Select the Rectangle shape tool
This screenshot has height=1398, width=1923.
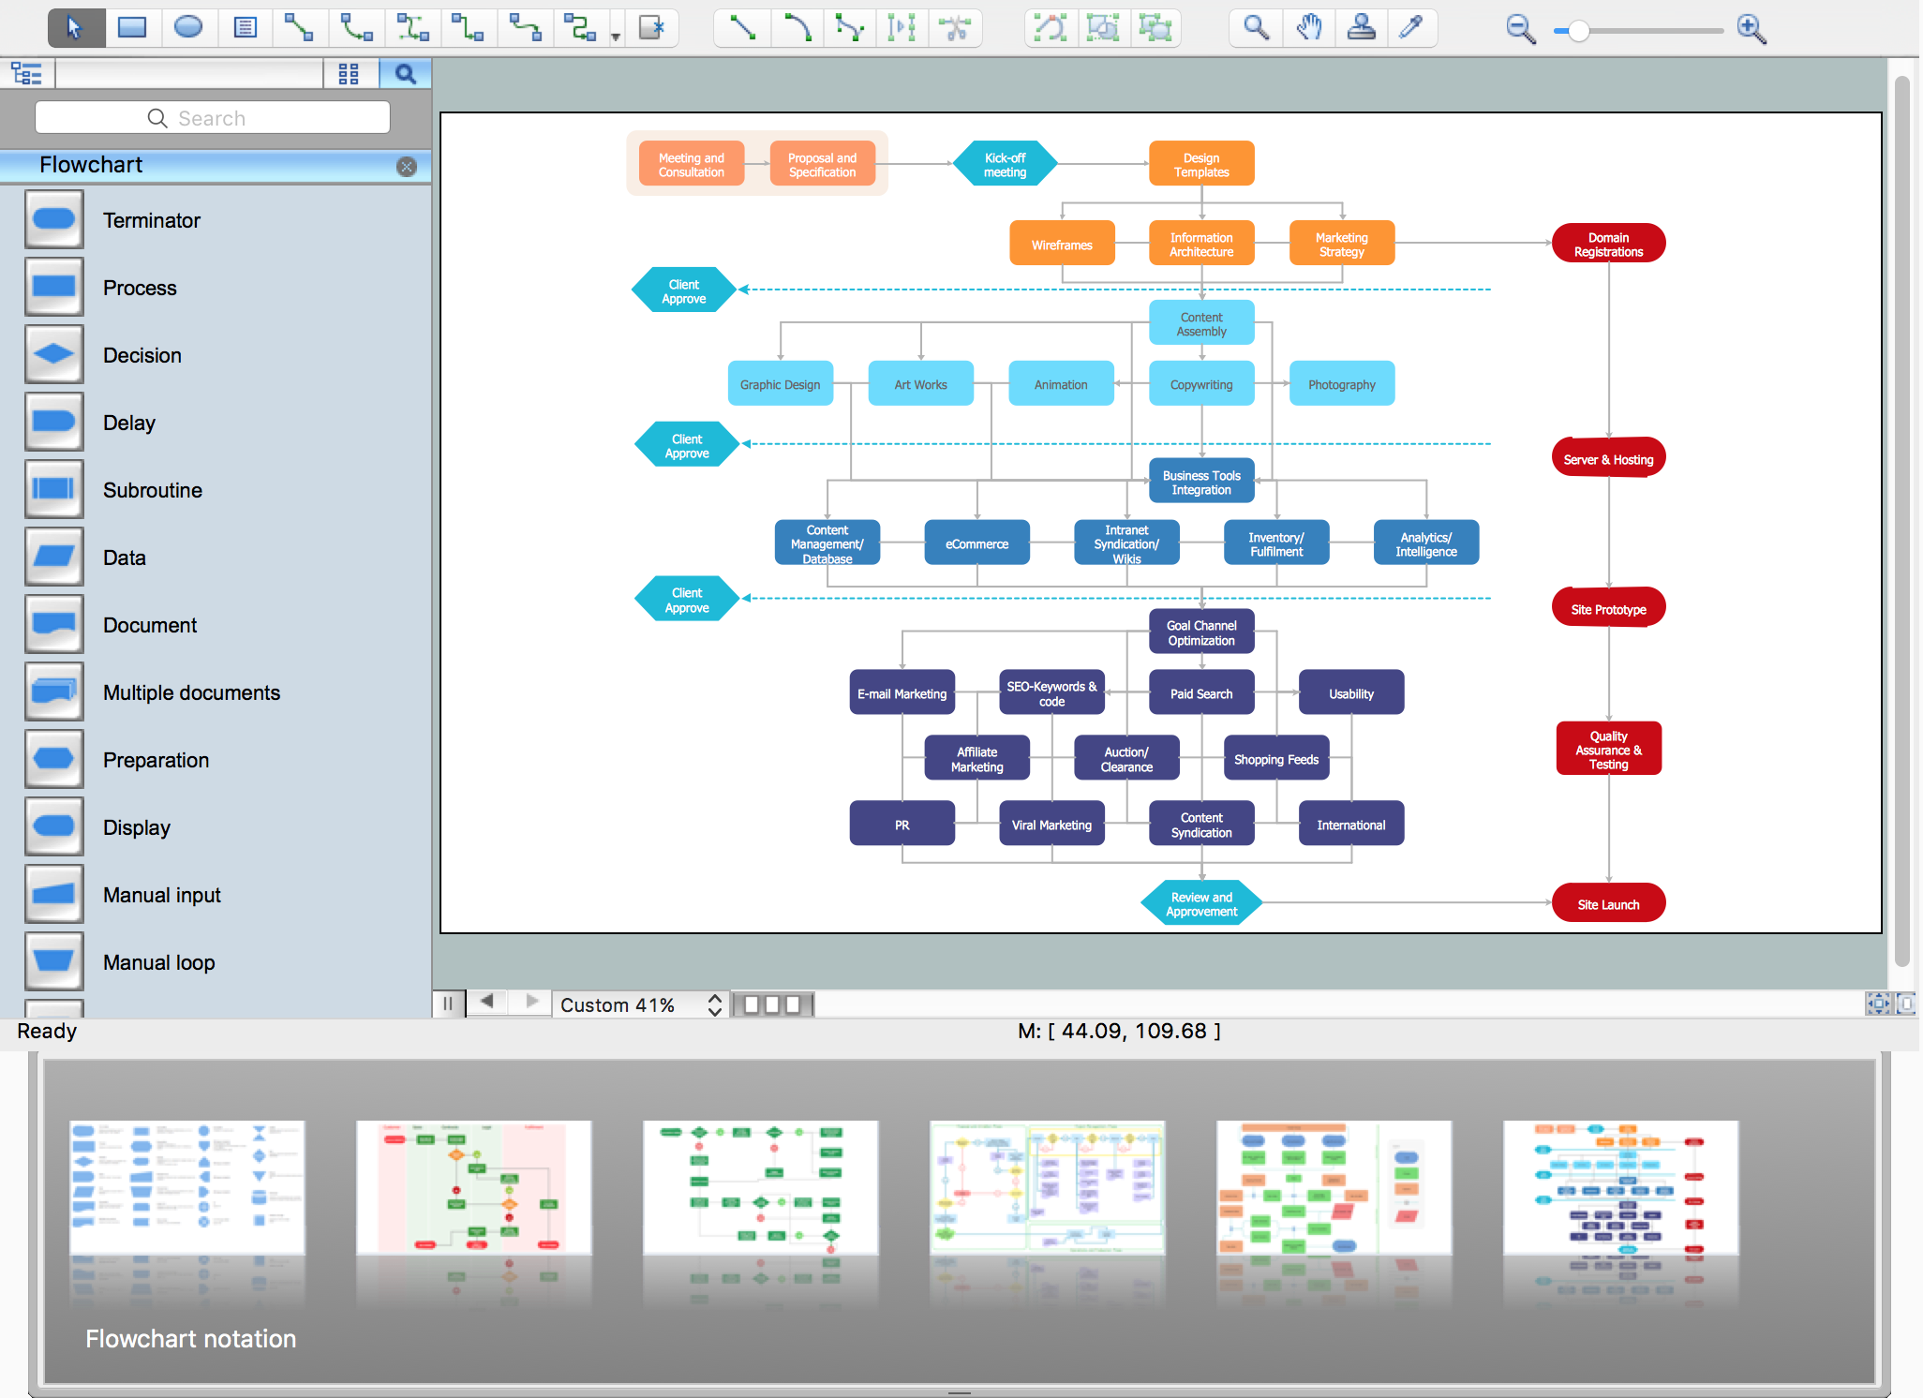(x=131, y=27)
